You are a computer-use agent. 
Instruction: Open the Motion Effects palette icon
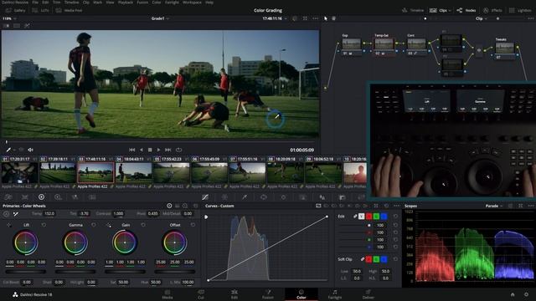tap(92, 197)
